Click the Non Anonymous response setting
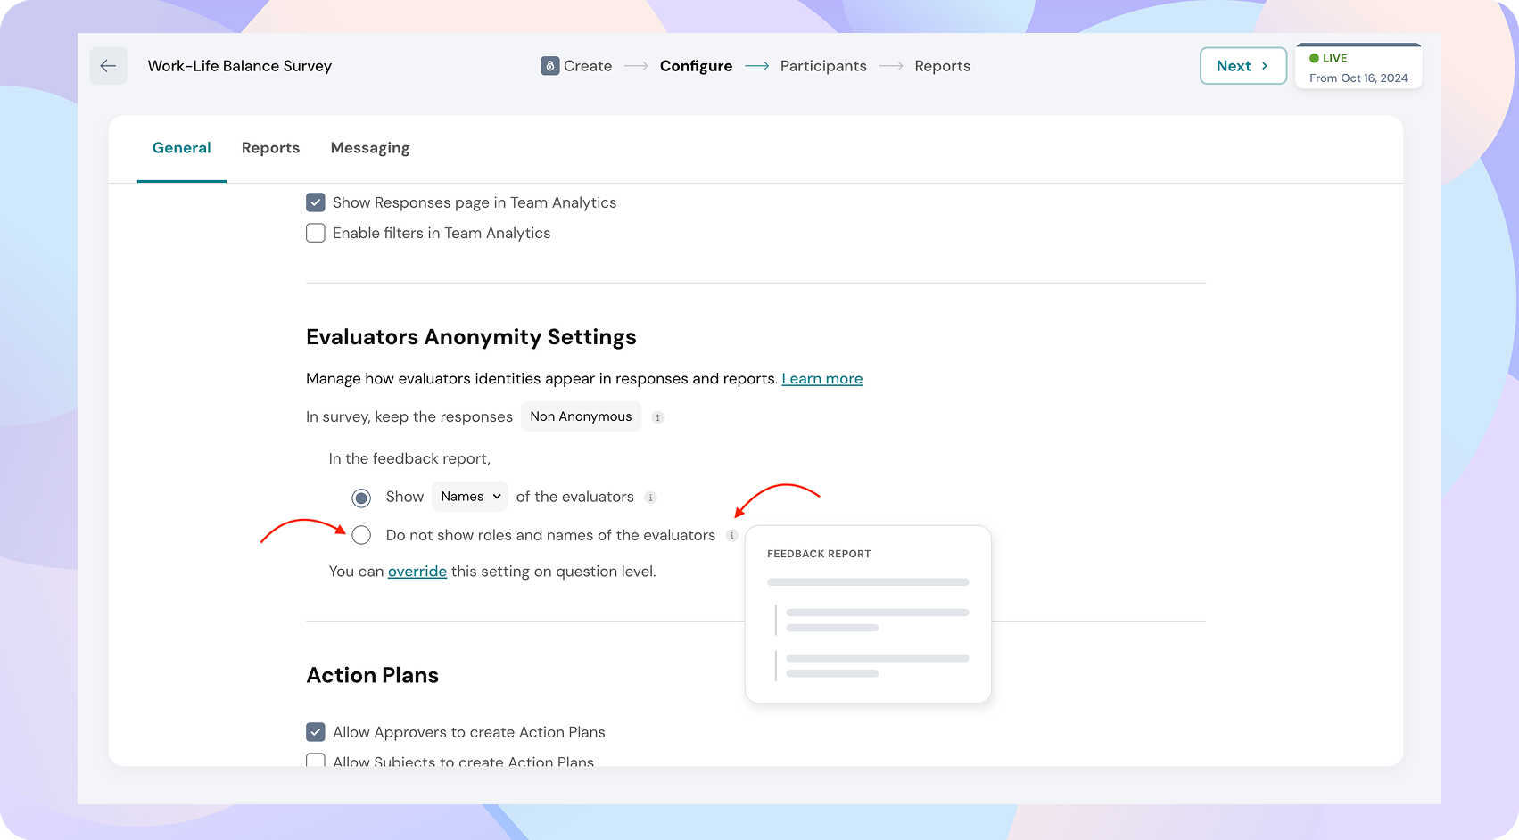1519x840 pixels. [581, 416]
